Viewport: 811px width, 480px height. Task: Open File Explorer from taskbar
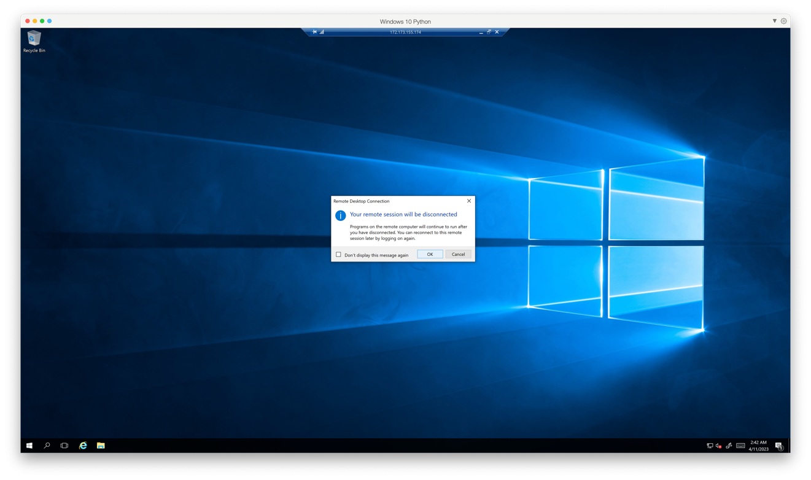pyautogui.click(x=101, y=446)
